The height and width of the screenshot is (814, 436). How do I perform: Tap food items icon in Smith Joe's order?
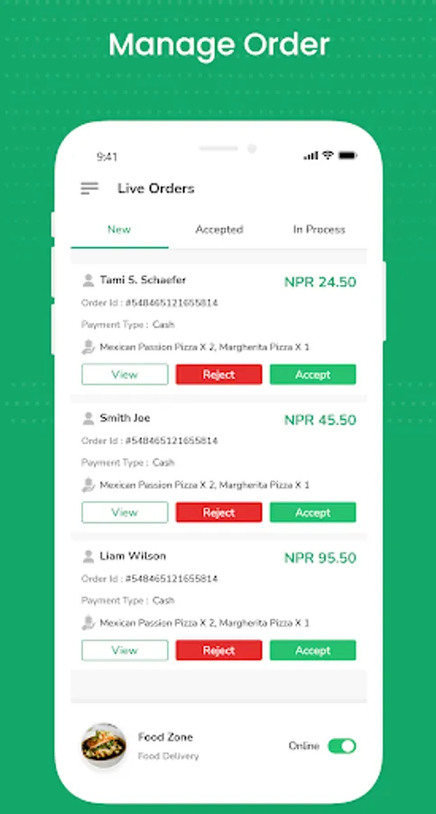pos(88,485)
